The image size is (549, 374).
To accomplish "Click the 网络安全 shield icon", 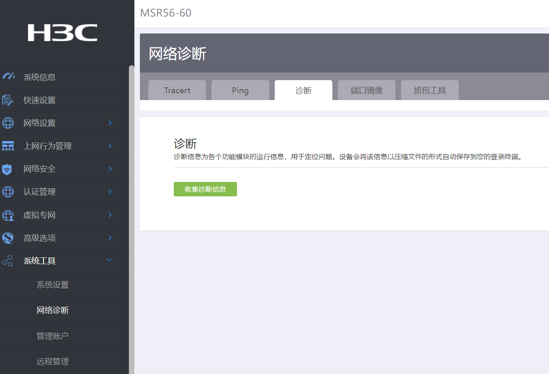I will [7, 169].
